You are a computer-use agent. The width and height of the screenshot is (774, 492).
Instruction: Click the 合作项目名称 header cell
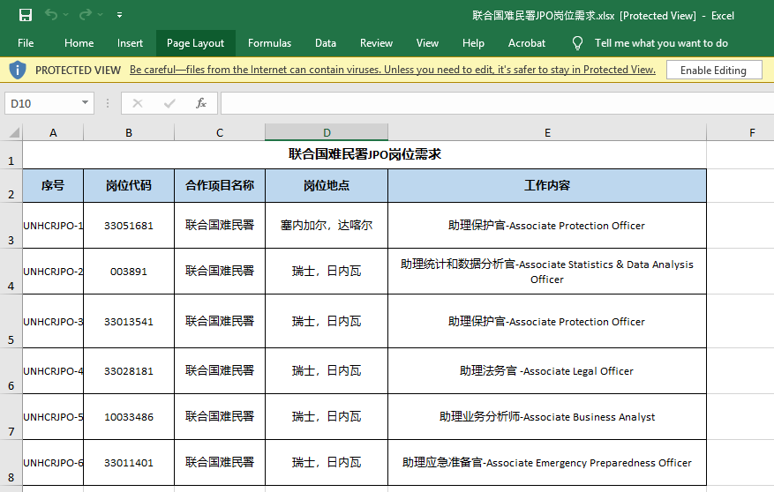click(220, 186)
